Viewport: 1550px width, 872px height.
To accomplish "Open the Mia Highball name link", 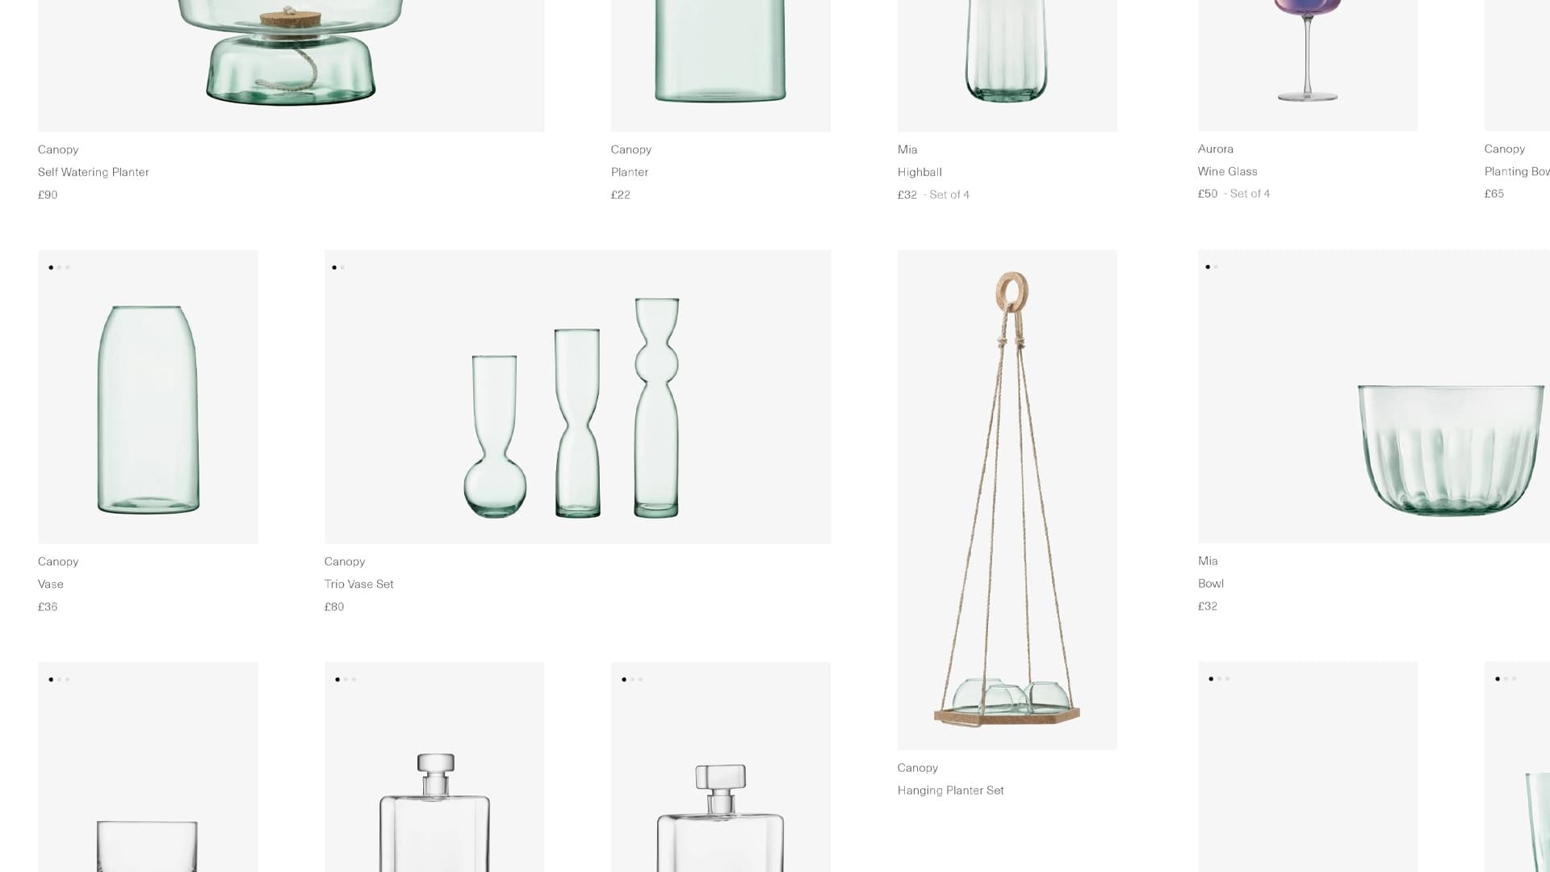I will pyautogui.click(x=920, y=172).
